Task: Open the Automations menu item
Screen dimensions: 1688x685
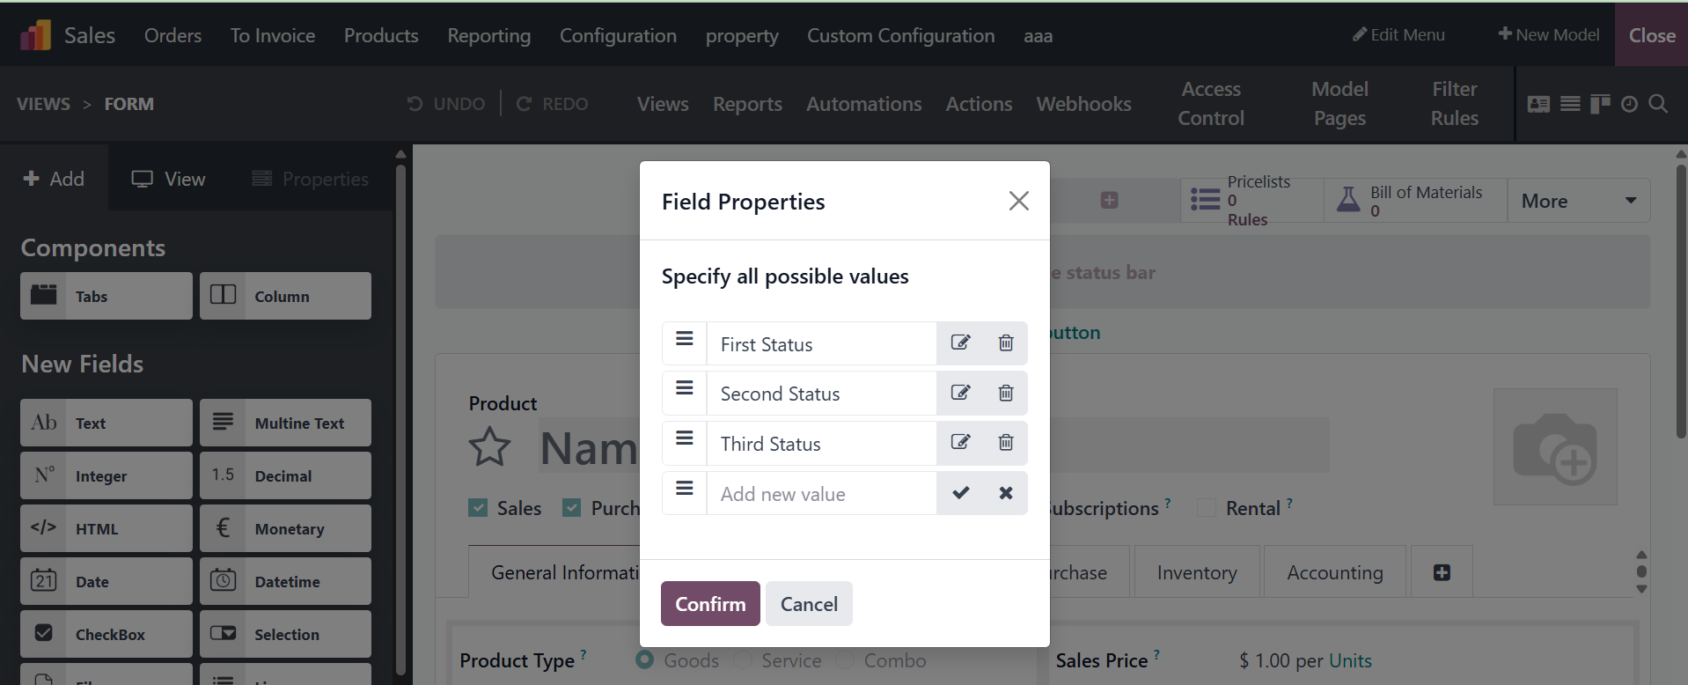Action: (863, 104)
